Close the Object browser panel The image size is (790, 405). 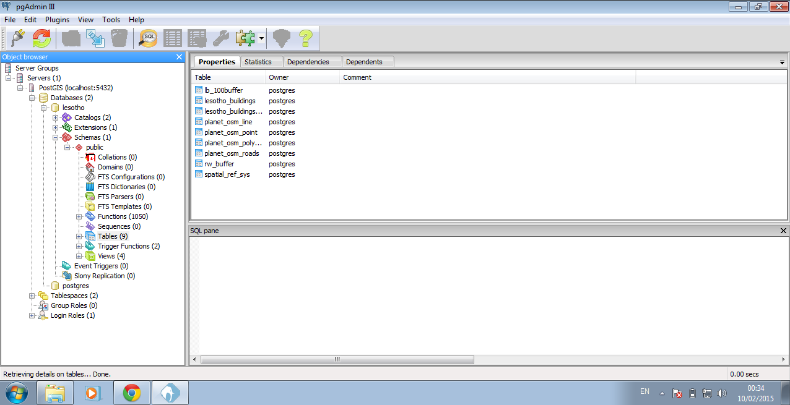[x=180, y=57]
